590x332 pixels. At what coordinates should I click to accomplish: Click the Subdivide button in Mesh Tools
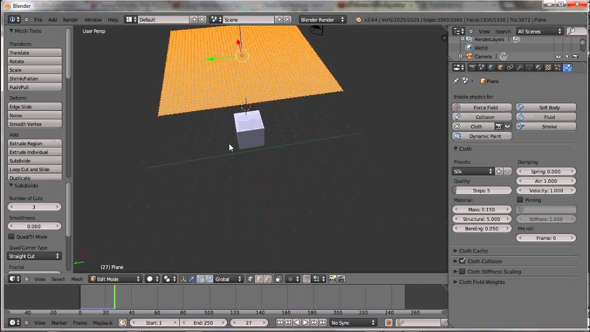click(35, 160)
